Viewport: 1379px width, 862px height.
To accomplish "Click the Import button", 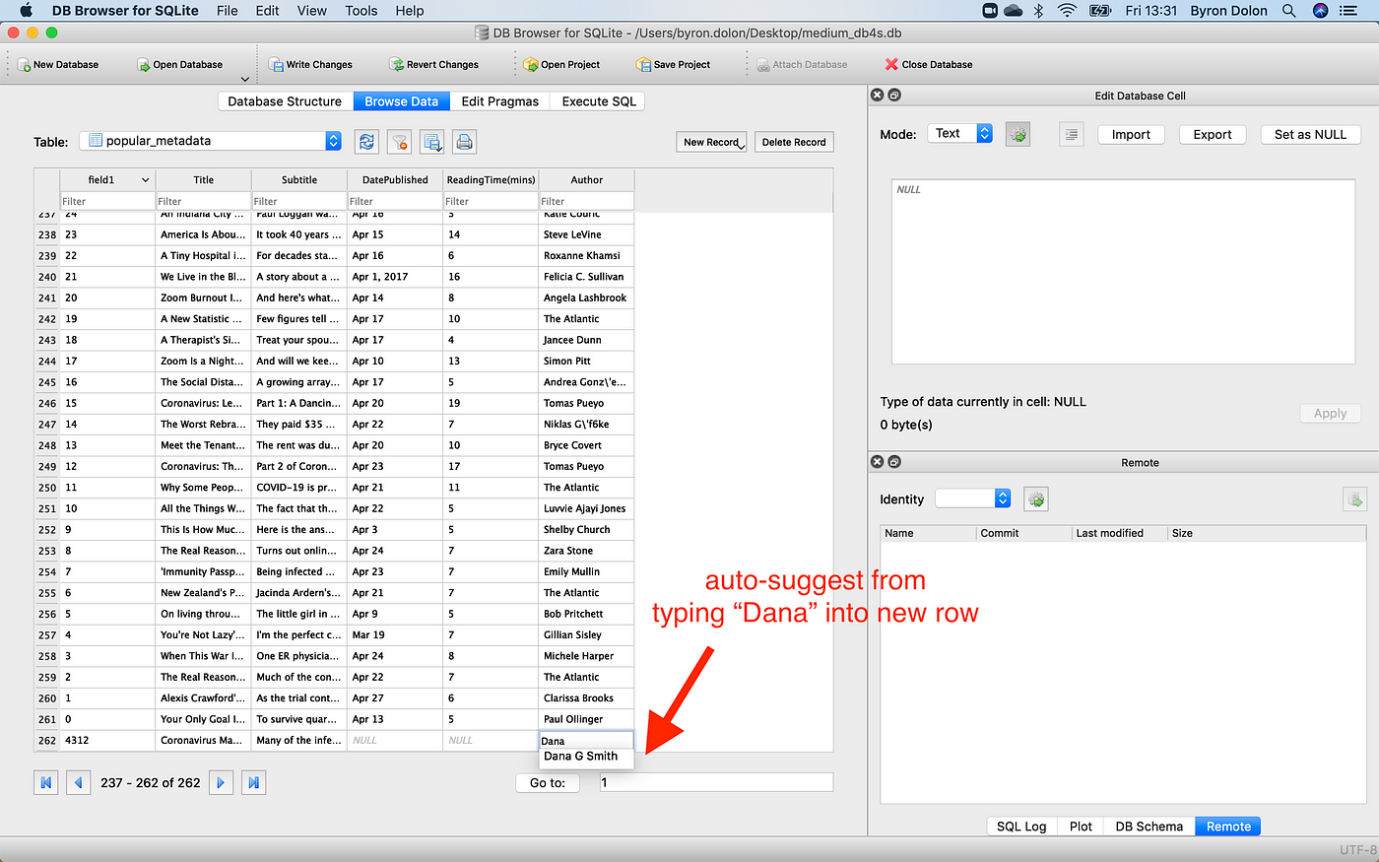I will (1131, 135).
